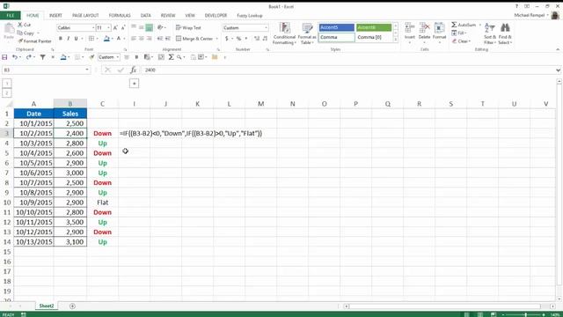Click the Redo arrow icon
The height and width of the screenshot is (317, 563).
(x=28, y=57)
